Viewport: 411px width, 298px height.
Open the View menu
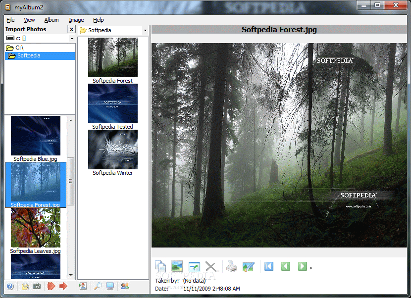pos(29,20)
